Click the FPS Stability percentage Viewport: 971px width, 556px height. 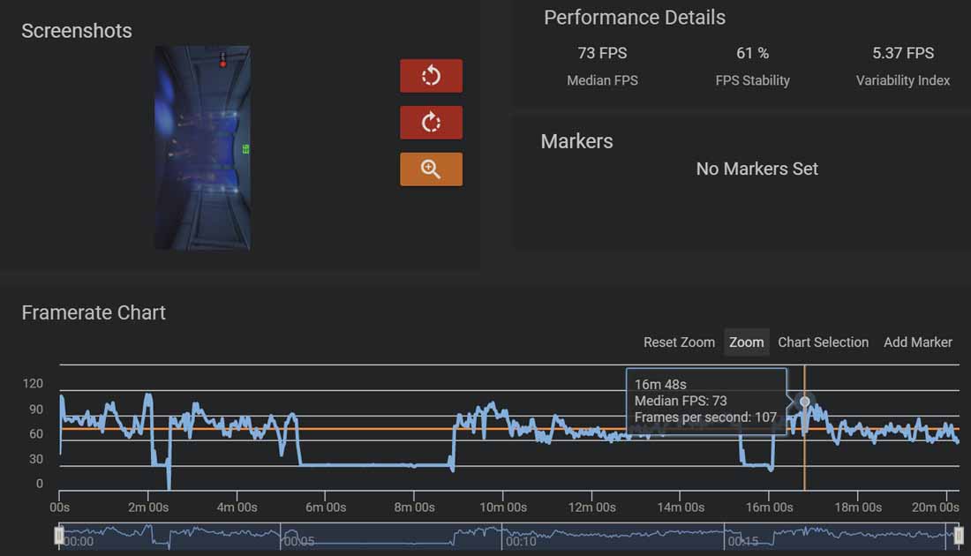pyautogui.click(x=751, y=53)
